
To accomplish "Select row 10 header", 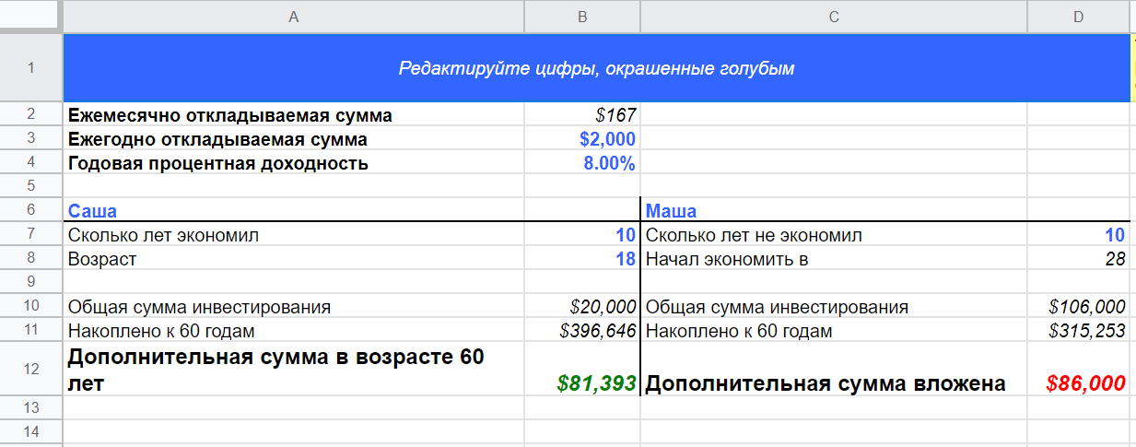I will pos(30,307).
